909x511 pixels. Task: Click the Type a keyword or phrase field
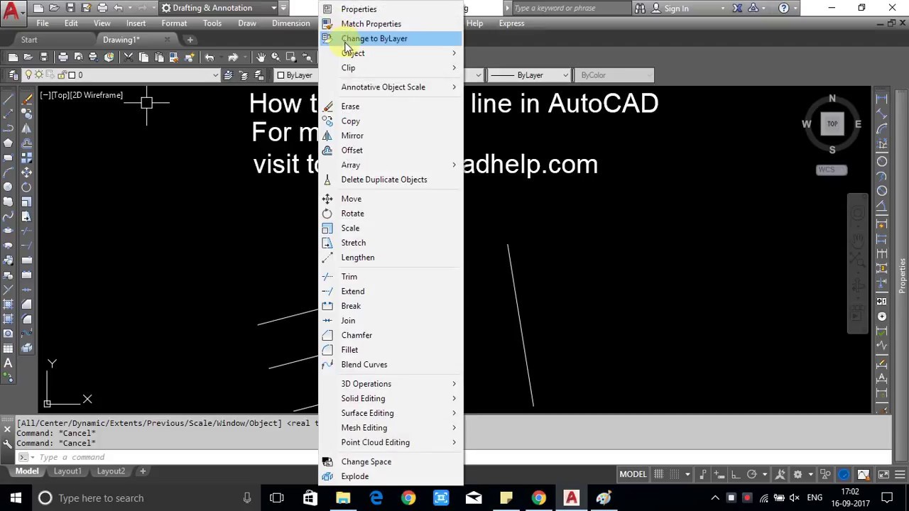tap(570, 9)
